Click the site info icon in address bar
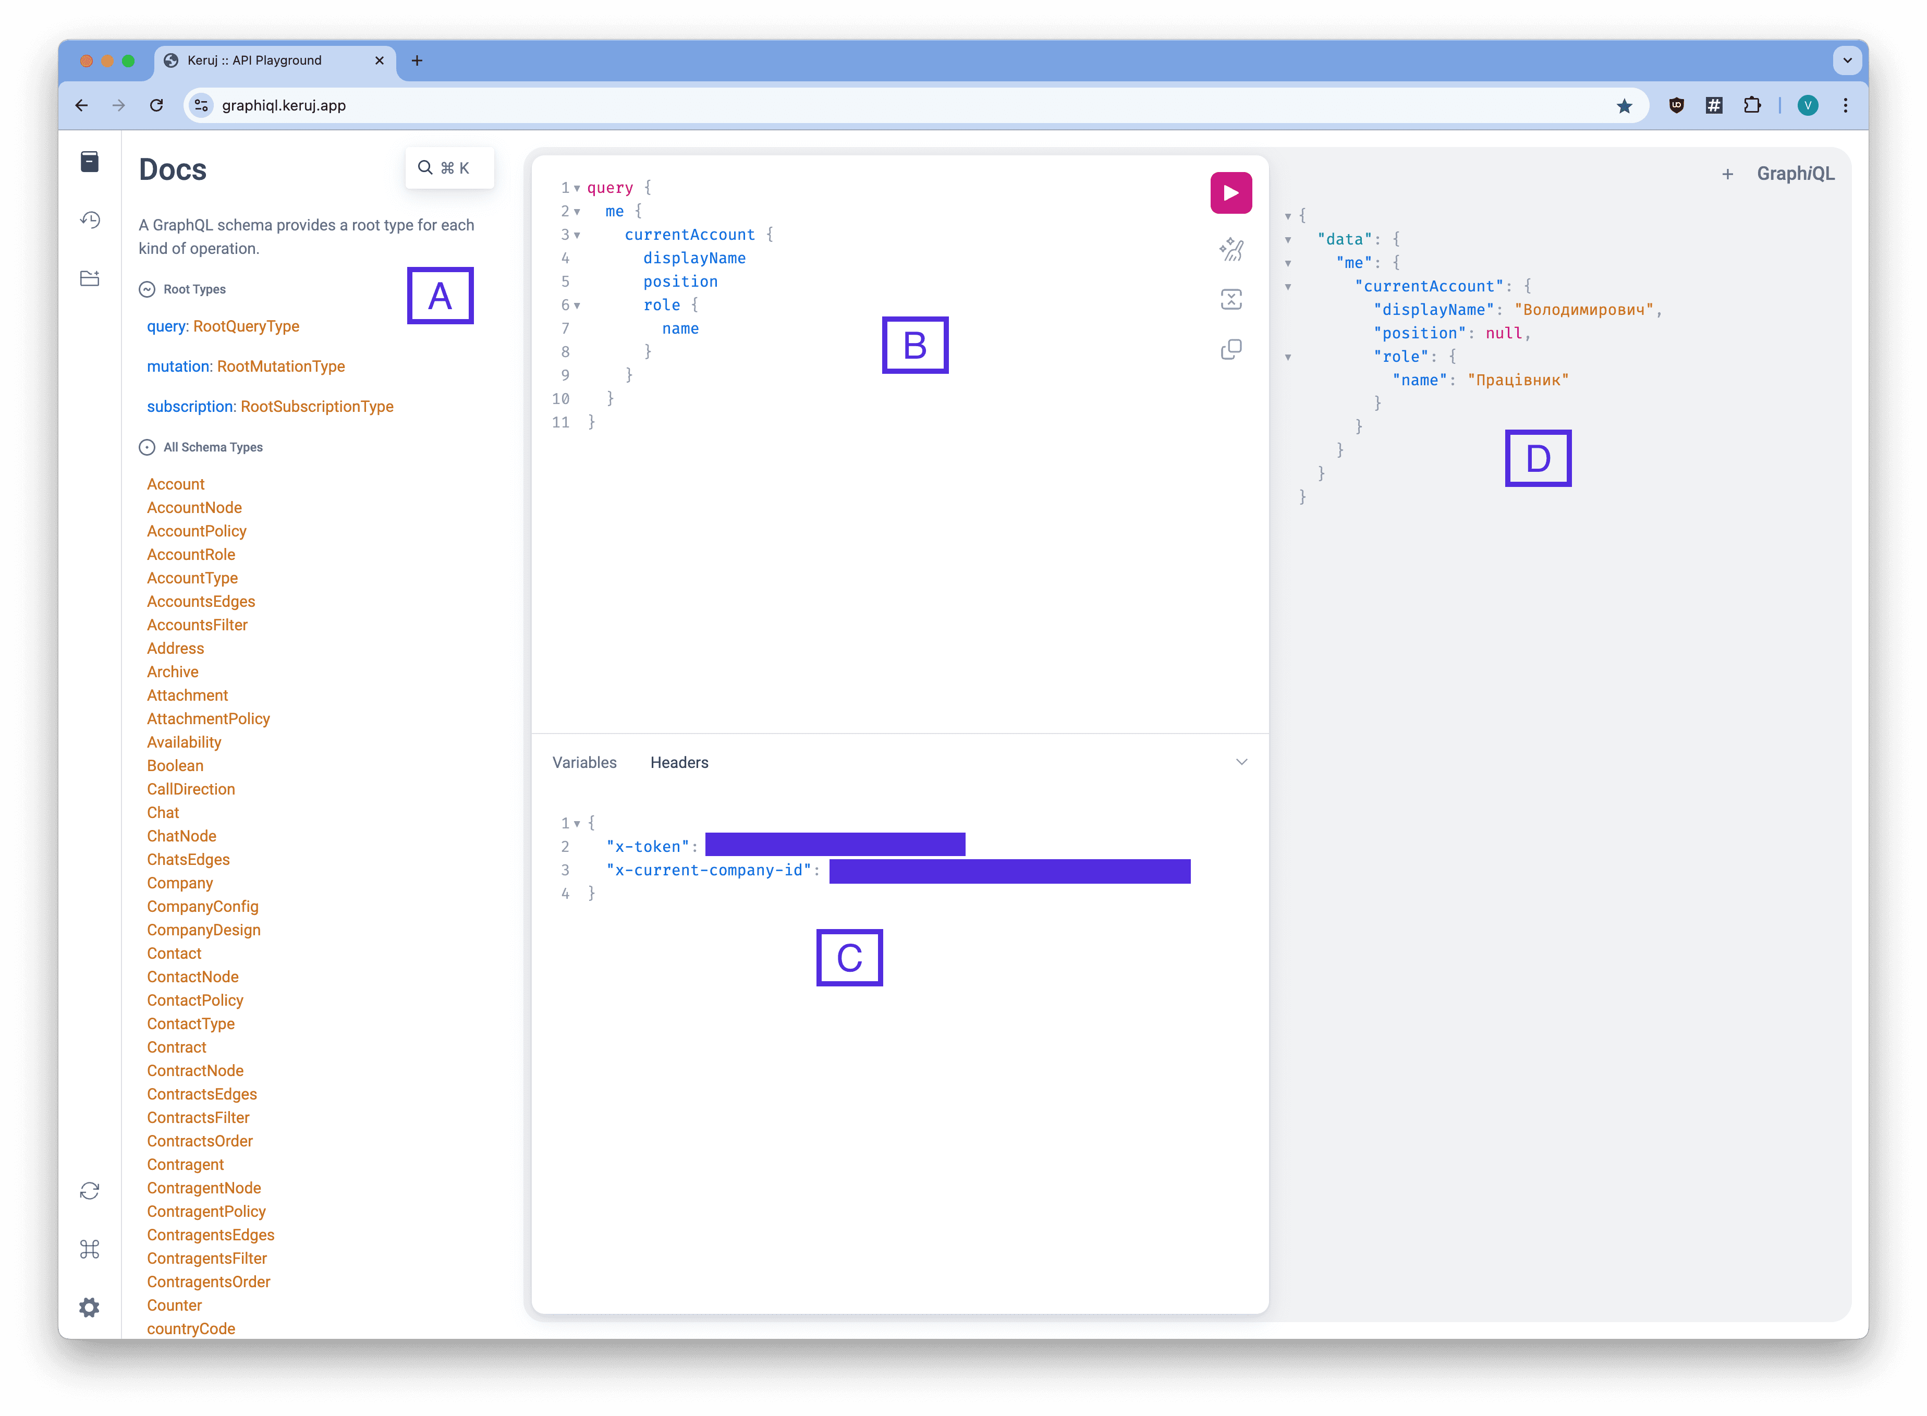1927x1416 pixels. pyautogui.click(x=201, y=105)
